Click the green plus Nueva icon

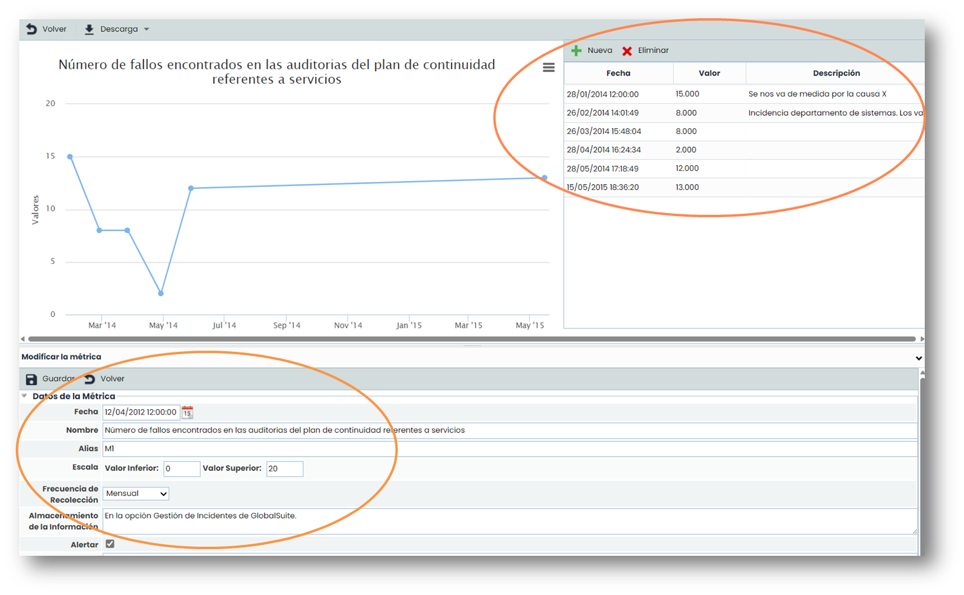576,51
